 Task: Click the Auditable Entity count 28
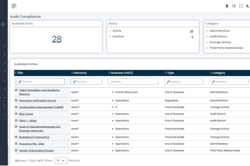click(57, 39)
